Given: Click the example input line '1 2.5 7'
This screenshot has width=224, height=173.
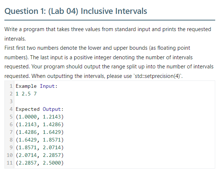Looking at the screenshot, I should pyautogui.click(x=26, y=94).
